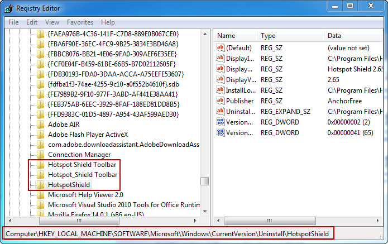Click the HotspotShield folder icon
Viewport: 388px width, 244px height.
[x=41, y=185]
